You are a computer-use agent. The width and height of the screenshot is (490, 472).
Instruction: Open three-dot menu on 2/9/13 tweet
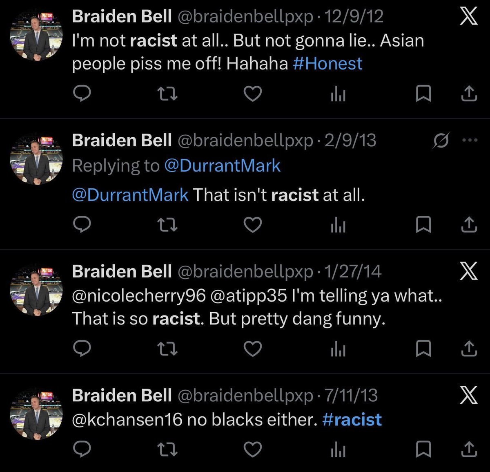click(470, 140)
